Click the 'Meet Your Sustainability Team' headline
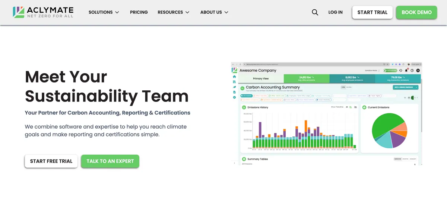 pyautogui.click(x=107, y=87)
